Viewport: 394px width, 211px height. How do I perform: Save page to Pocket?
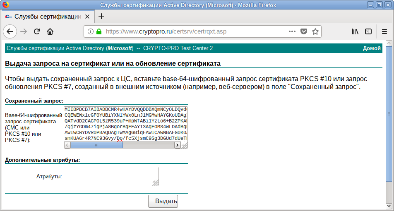click(304, 31)
